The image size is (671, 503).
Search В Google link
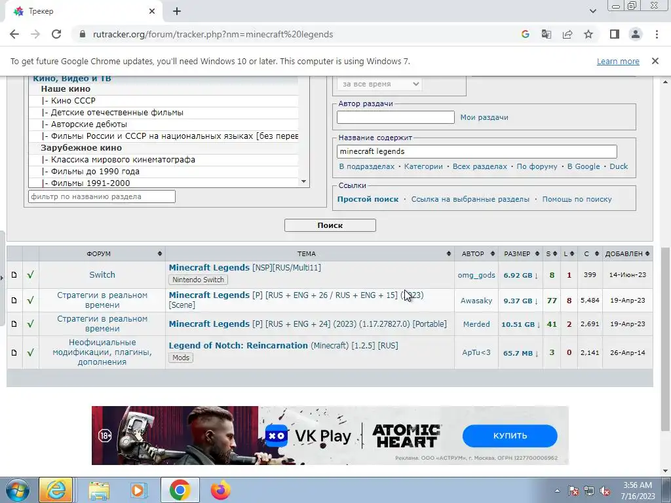click(583, 166)
